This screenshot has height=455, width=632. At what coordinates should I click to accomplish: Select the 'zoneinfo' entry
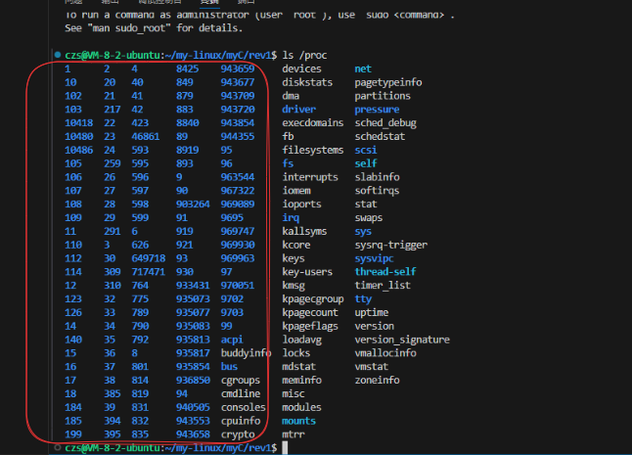(377, 381)
